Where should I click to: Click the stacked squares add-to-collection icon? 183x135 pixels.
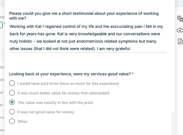(x=180, y=19)
